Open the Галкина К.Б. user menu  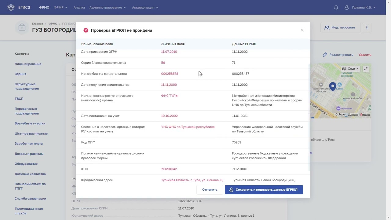[360, 7]
